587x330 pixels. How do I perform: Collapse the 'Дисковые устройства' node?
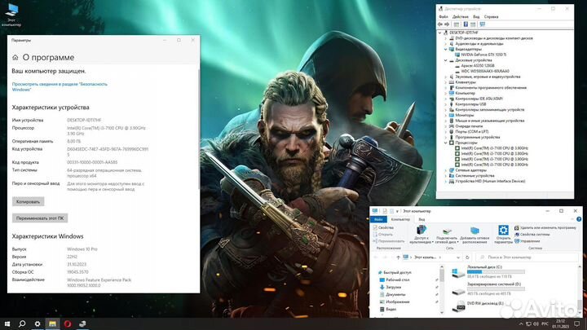coord(446,60)
